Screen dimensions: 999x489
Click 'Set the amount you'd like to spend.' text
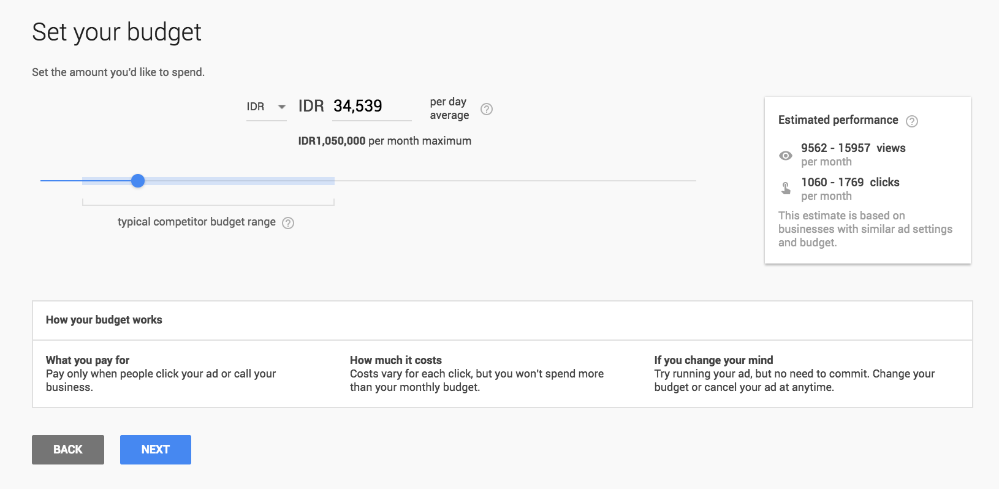point(118,72)
